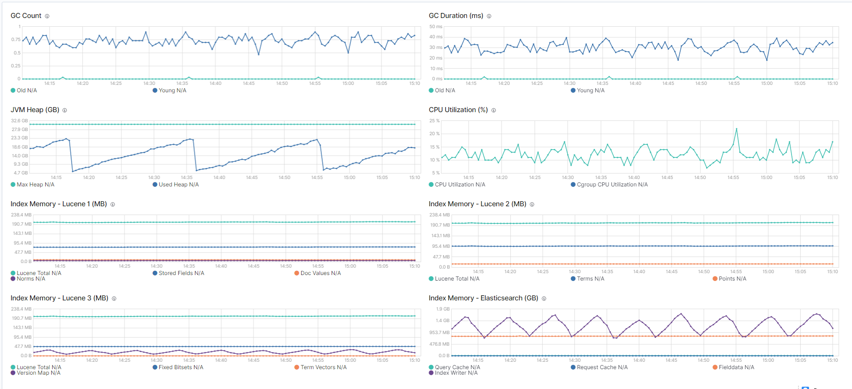Click the info icon beside GC Duration (ms)
Screen dimensions: 852x389
click(x=489, y=16)
